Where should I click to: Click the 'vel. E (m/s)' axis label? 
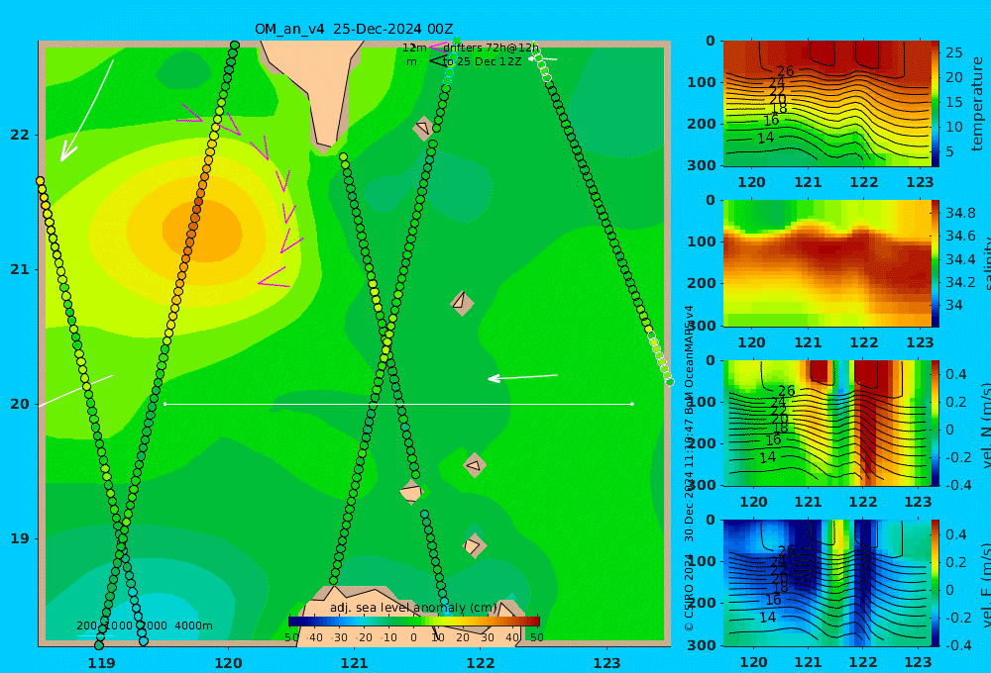point(986,585)
